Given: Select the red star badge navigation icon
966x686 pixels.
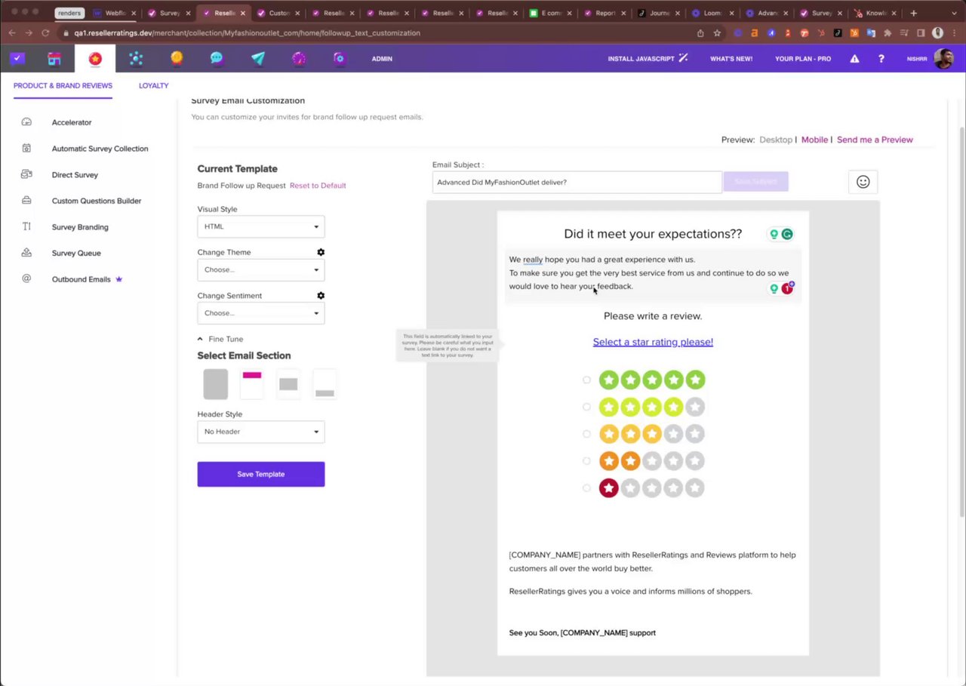Looking at the screenshot, I should pyautogui.click(x=94, y=59).
